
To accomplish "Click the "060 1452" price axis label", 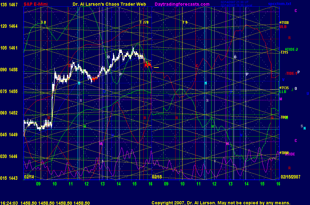I will [x=9, y=113].
